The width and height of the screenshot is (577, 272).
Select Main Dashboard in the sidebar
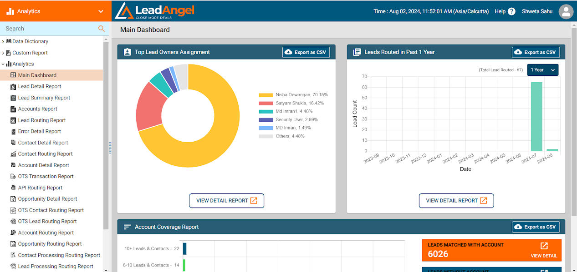(51, 75)
